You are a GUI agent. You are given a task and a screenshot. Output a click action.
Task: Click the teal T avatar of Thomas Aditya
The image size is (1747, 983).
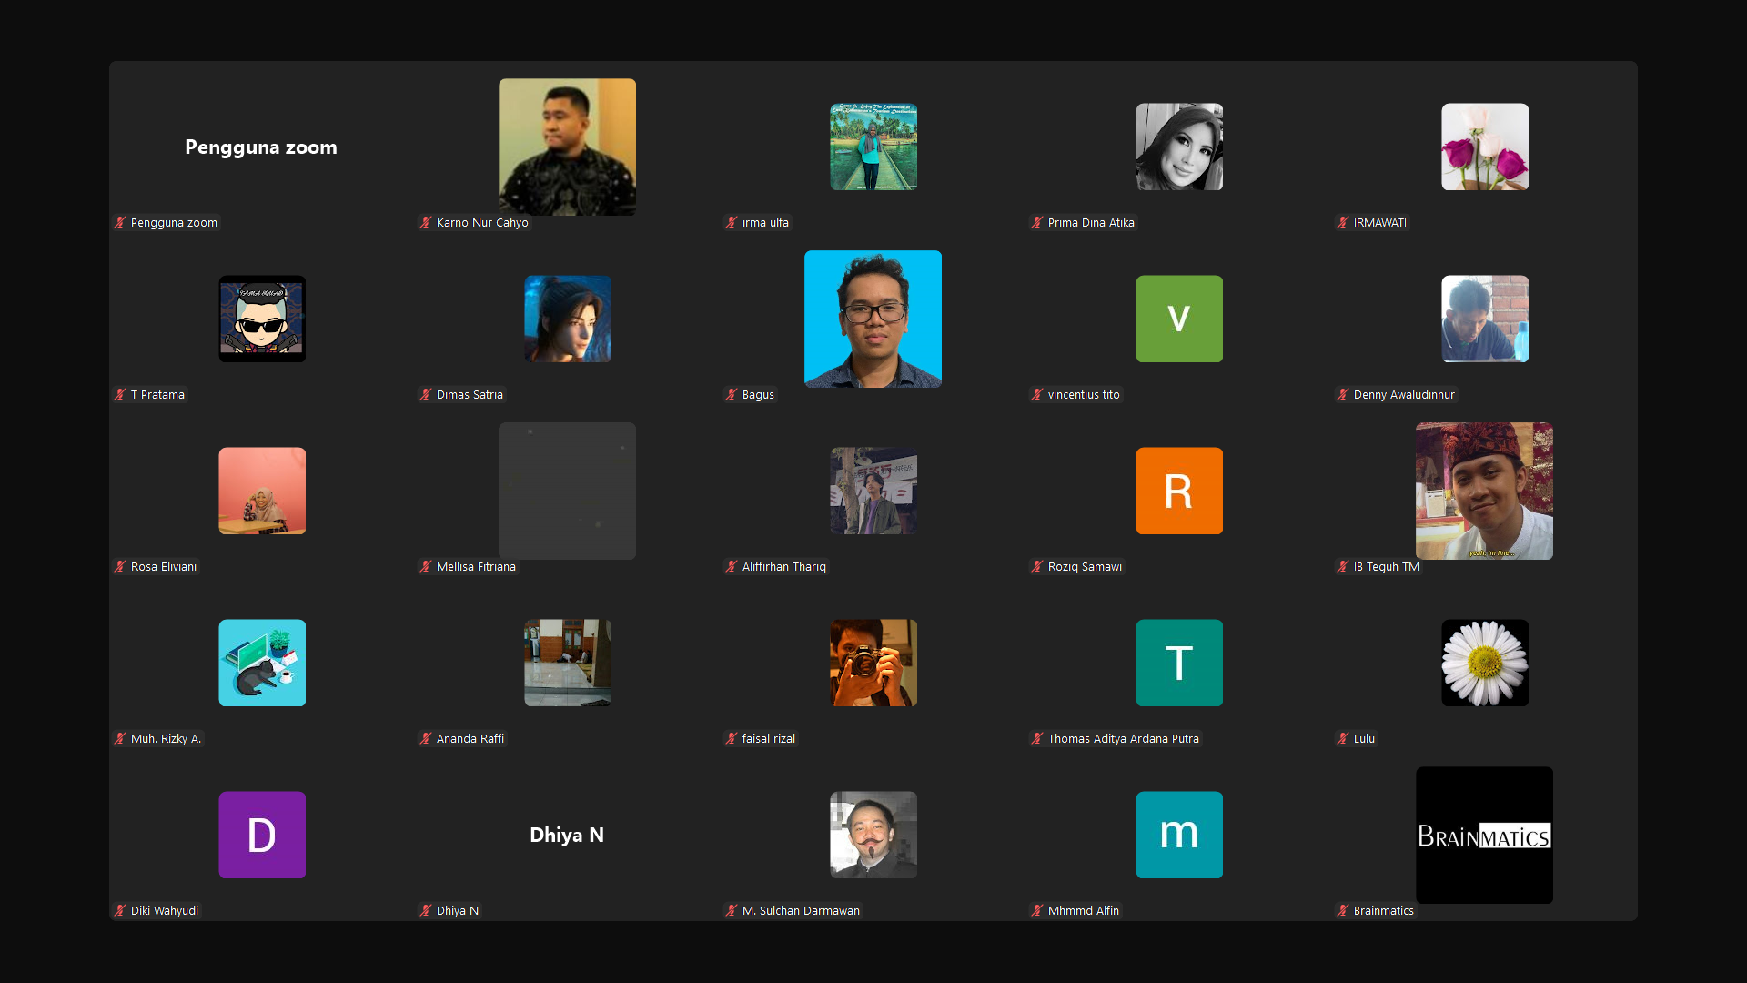pyautogui.click(x=1178, y=663)
